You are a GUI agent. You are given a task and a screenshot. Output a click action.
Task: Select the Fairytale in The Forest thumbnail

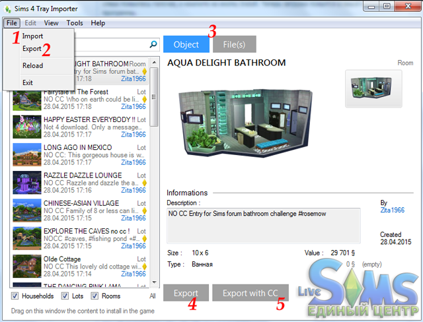[27, 100]
